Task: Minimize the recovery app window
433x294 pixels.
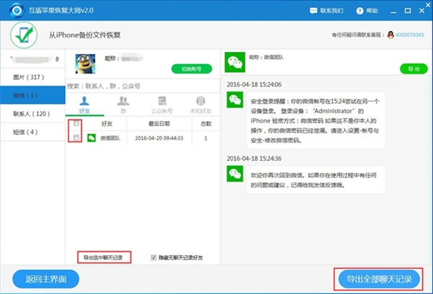Action: (393, 11)
